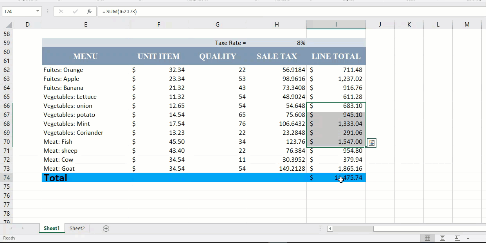
Task: Switch to Page Break Preview view
Action: point(457,238)
